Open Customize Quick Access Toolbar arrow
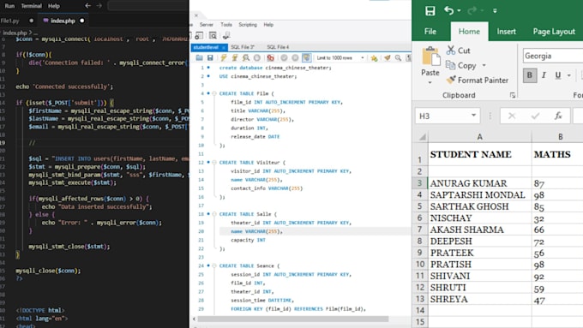 point(495,11)
